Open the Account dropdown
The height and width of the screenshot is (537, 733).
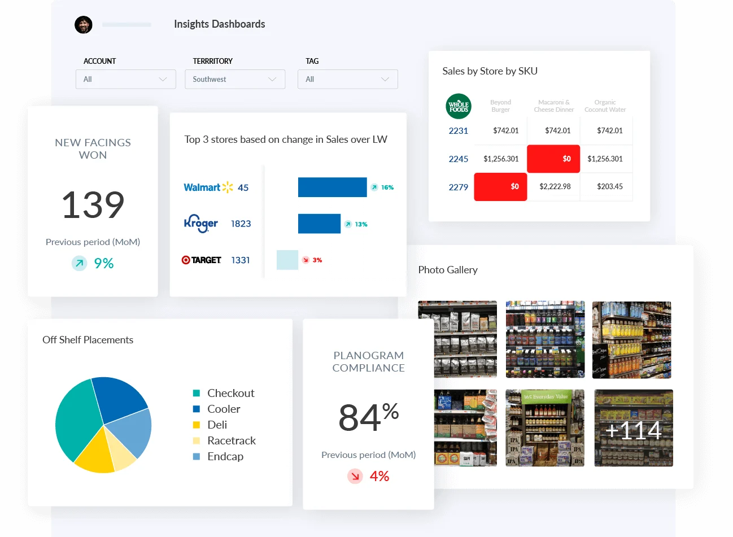[126, 79]
